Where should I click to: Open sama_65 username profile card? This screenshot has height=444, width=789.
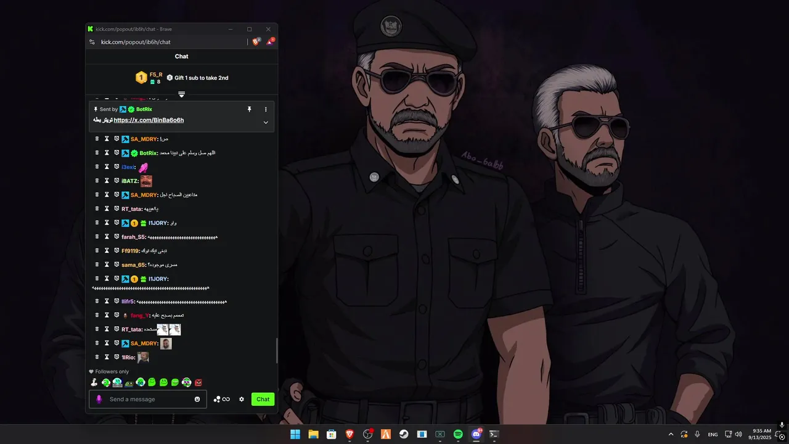(x=133, y=265)
